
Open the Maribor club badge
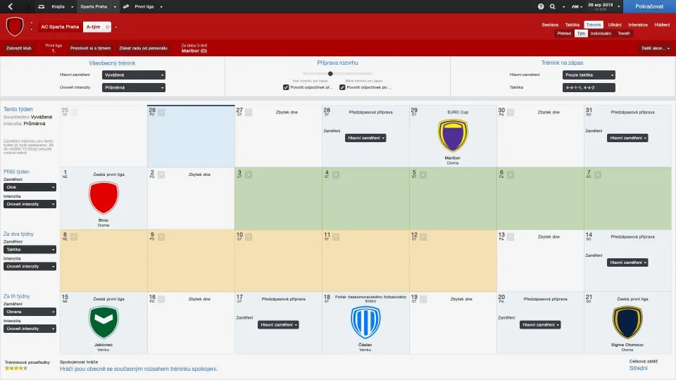tap(453, 135)
